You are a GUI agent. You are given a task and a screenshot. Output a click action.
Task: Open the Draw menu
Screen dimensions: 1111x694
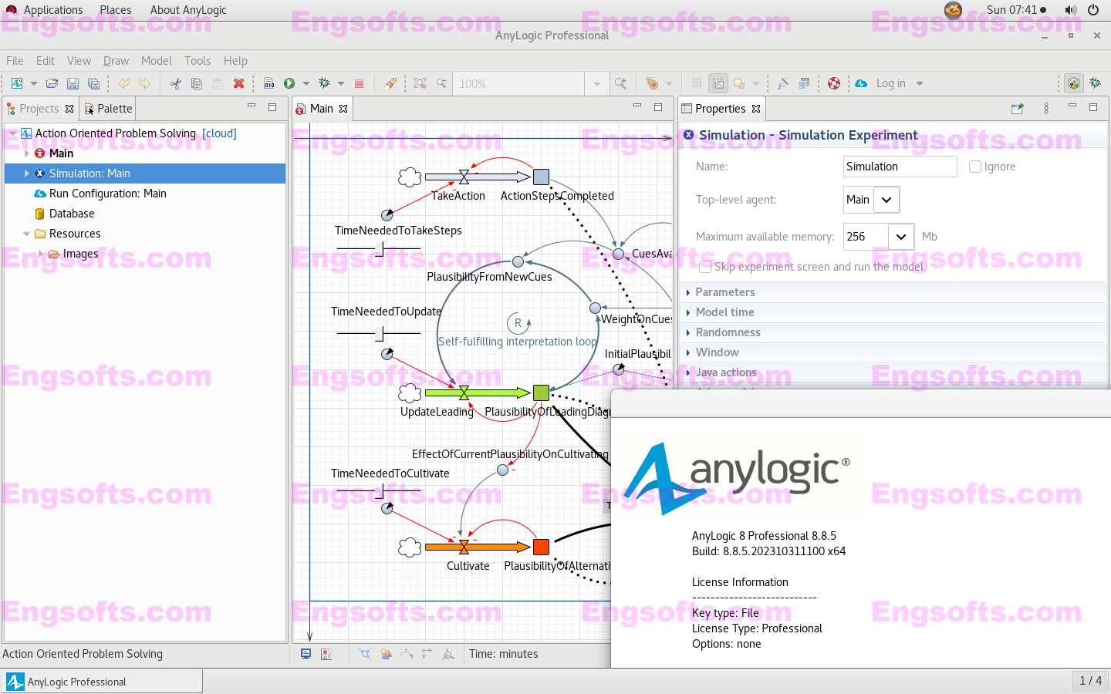coord(116,61)
